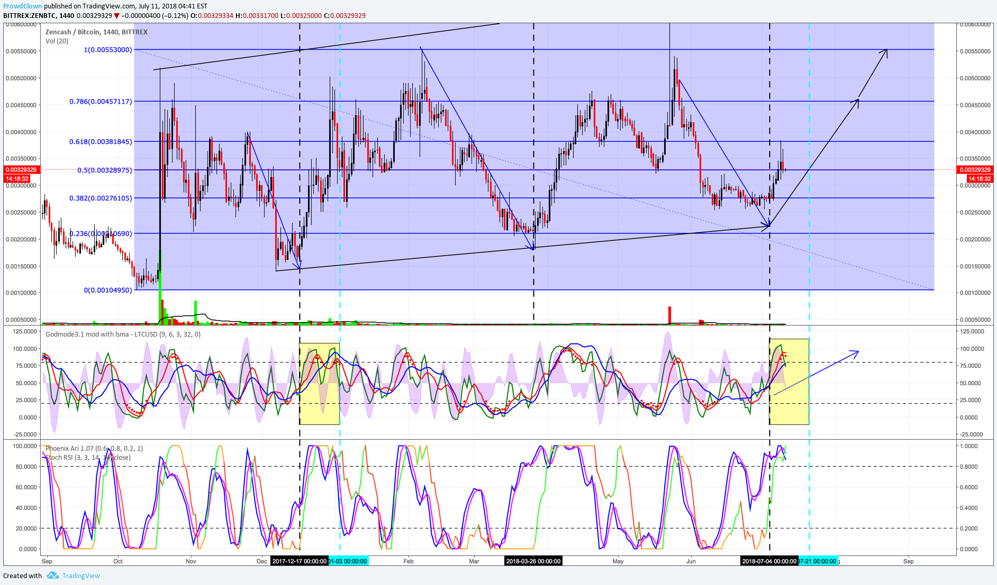Click the May label on time axis
The width and height of the screenshot is (997, 585).
coord(618,561)
